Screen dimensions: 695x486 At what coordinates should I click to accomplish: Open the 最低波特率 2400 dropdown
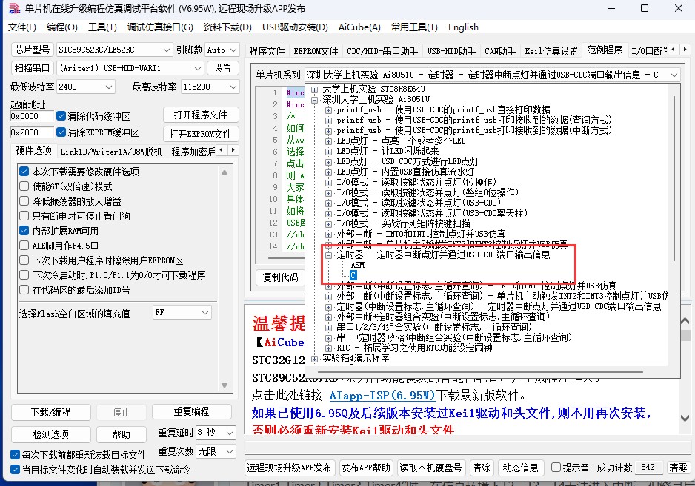click(x=85, y=87)
